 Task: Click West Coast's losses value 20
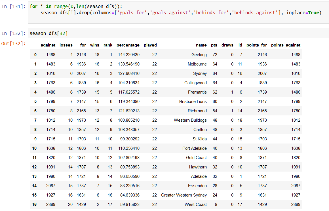70,204
